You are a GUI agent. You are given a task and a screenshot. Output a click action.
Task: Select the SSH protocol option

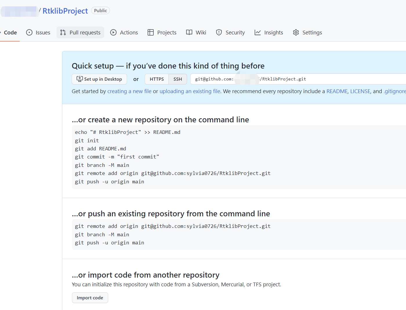[178, 79]
